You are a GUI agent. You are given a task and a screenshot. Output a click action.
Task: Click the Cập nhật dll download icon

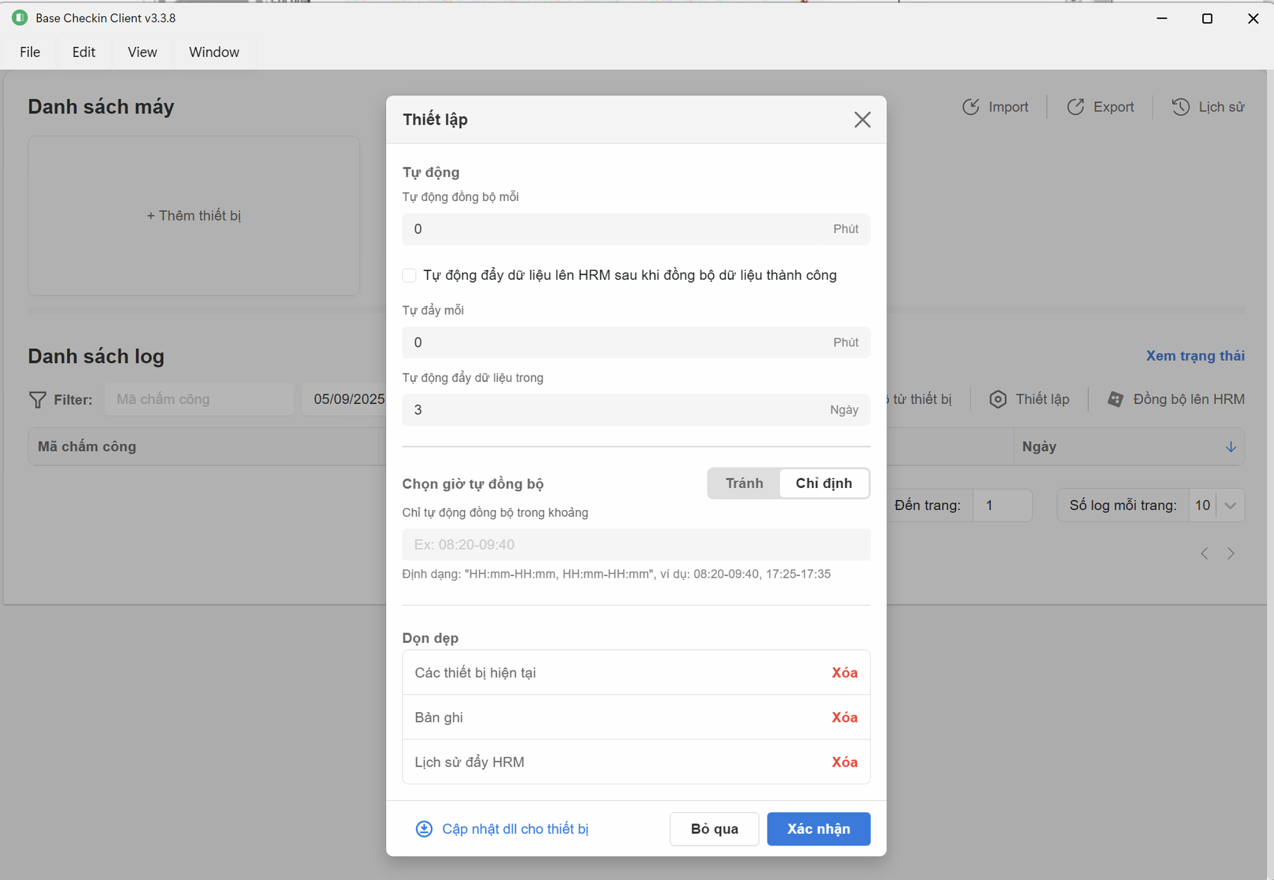424,829
